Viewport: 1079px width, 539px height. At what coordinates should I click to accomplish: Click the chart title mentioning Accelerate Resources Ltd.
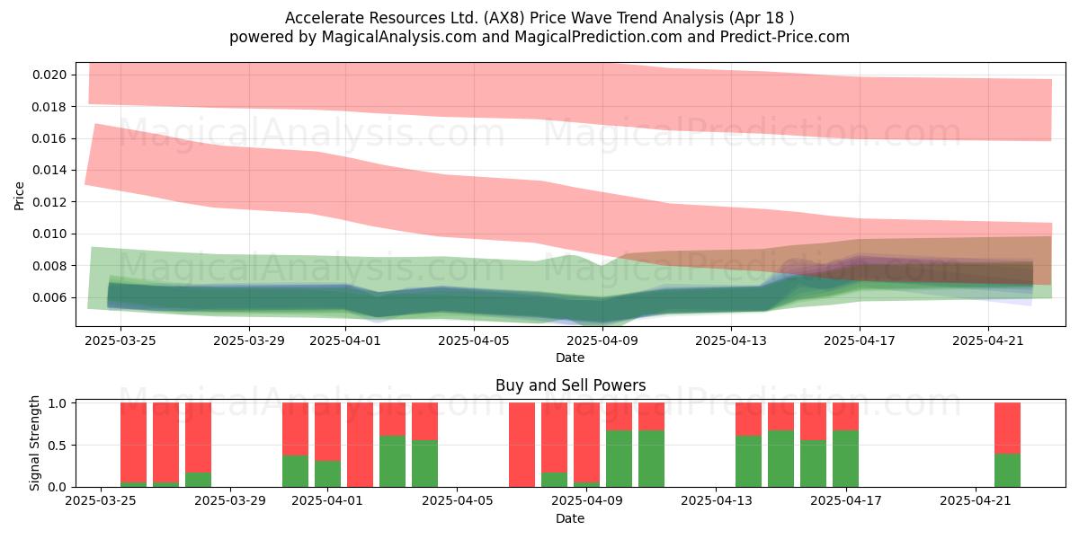(539, 18)
